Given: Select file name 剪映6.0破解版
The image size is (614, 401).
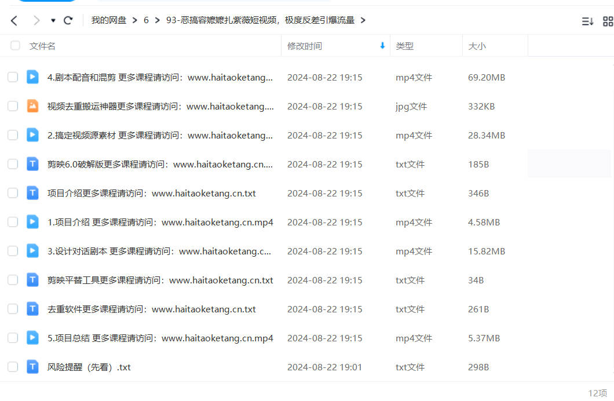Looking at the screenshot, I should (x=160, y=165).
